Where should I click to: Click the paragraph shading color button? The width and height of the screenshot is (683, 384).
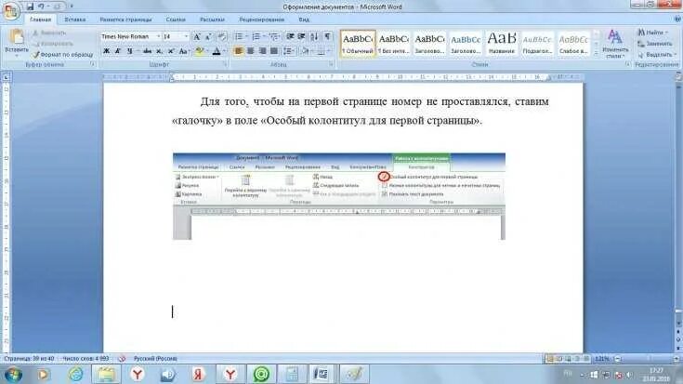306,51
